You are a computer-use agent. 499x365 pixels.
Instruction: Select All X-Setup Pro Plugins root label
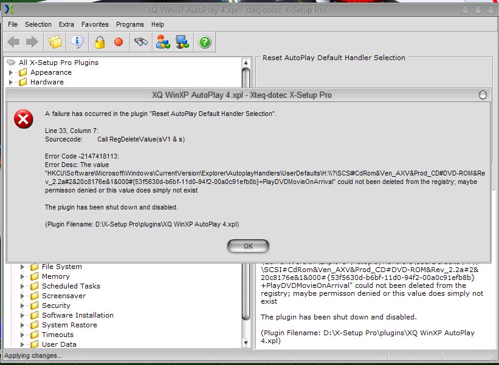pyautogui.click(x=58, y=63)
